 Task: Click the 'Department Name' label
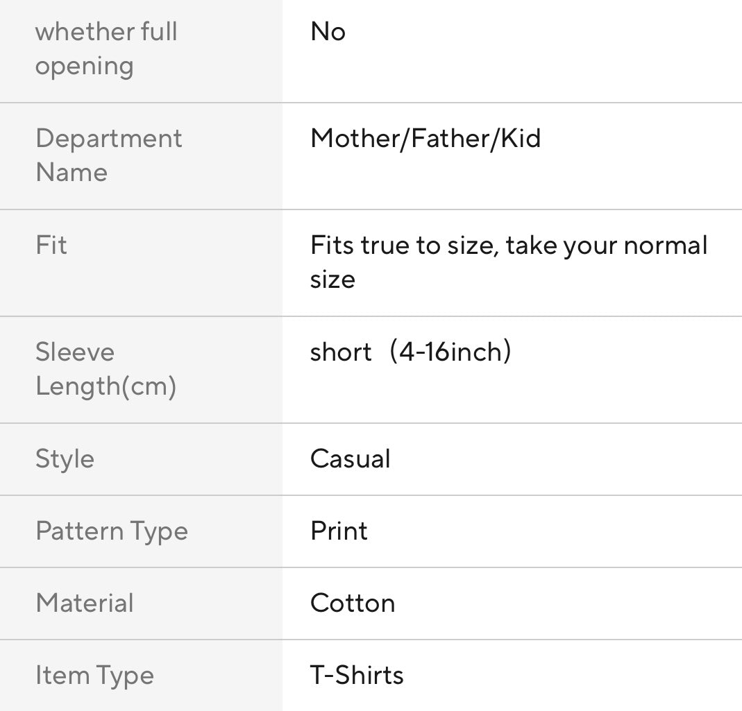point(108,155)
